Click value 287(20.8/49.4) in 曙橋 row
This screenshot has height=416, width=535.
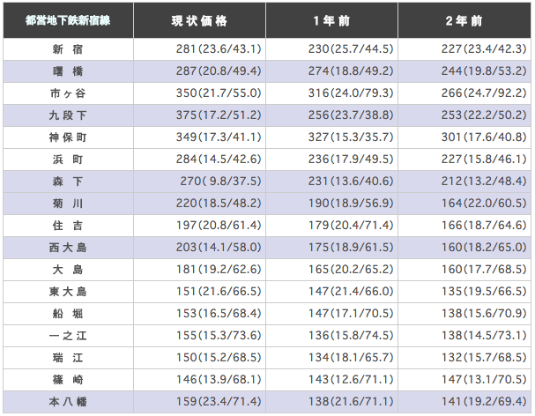pos(219,71)
